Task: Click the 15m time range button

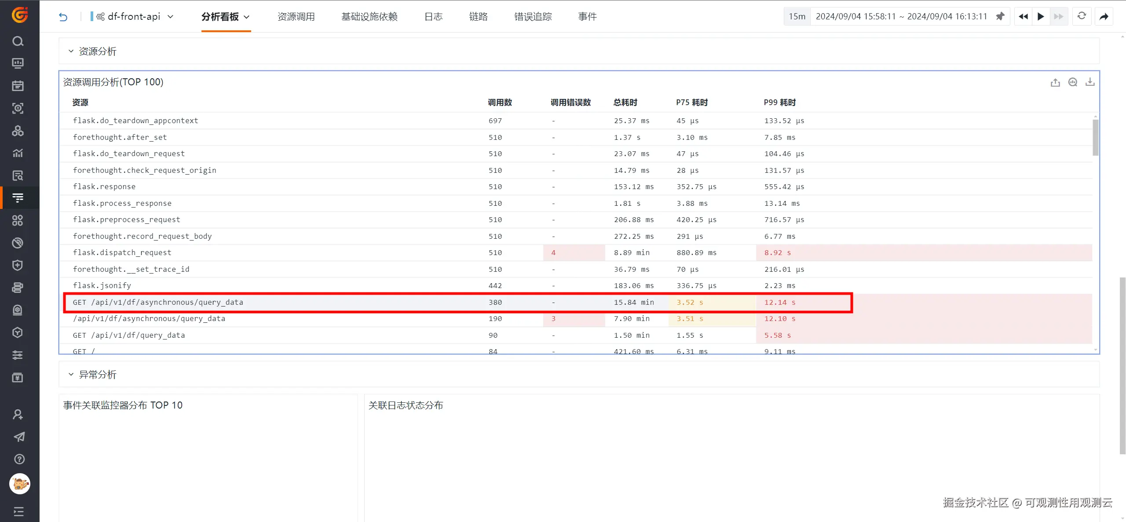Action: [797, 17]
